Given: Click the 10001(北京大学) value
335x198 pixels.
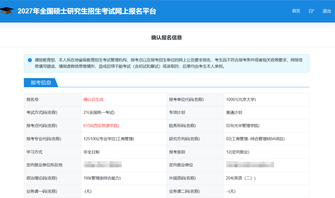Looking at the screenshot, I should tap(241, 100).
